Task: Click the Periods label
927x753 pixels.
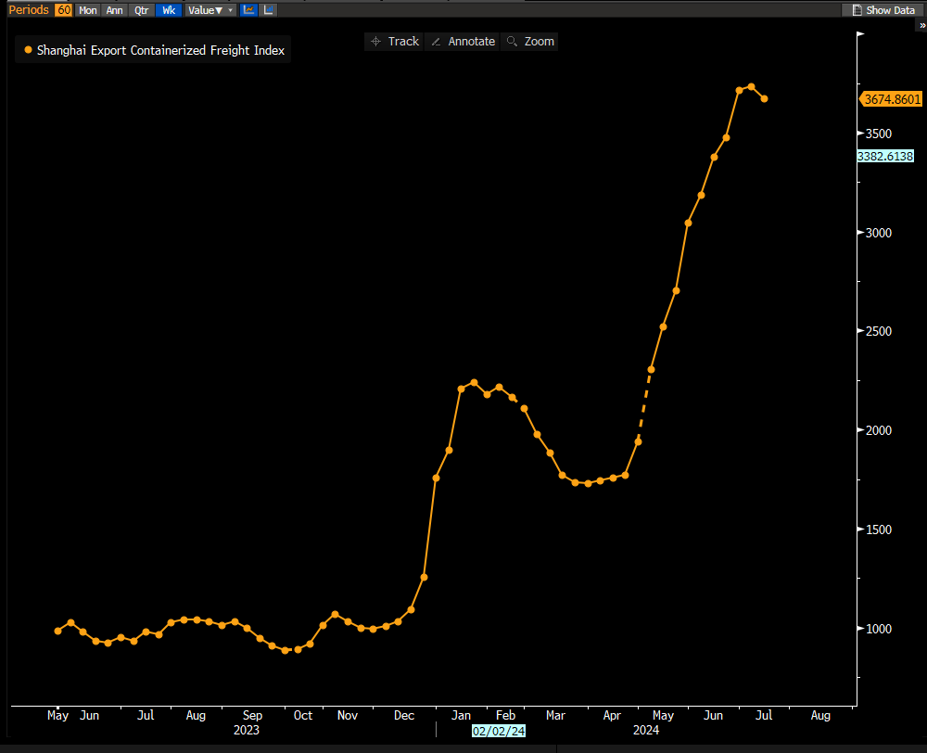Action: [x=29, y=10]
